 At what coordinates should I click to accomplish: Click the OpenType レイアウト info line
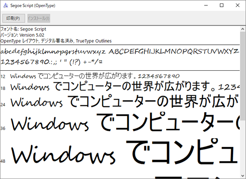[x=56, y=41]
